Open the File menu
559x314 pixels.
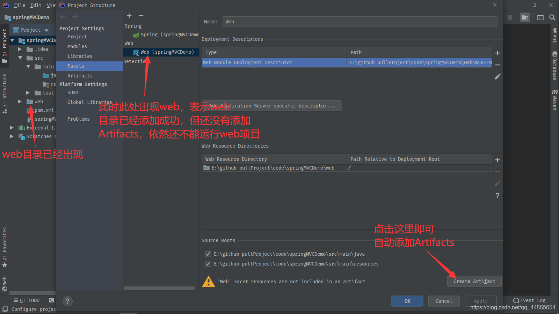coord(20,5)
